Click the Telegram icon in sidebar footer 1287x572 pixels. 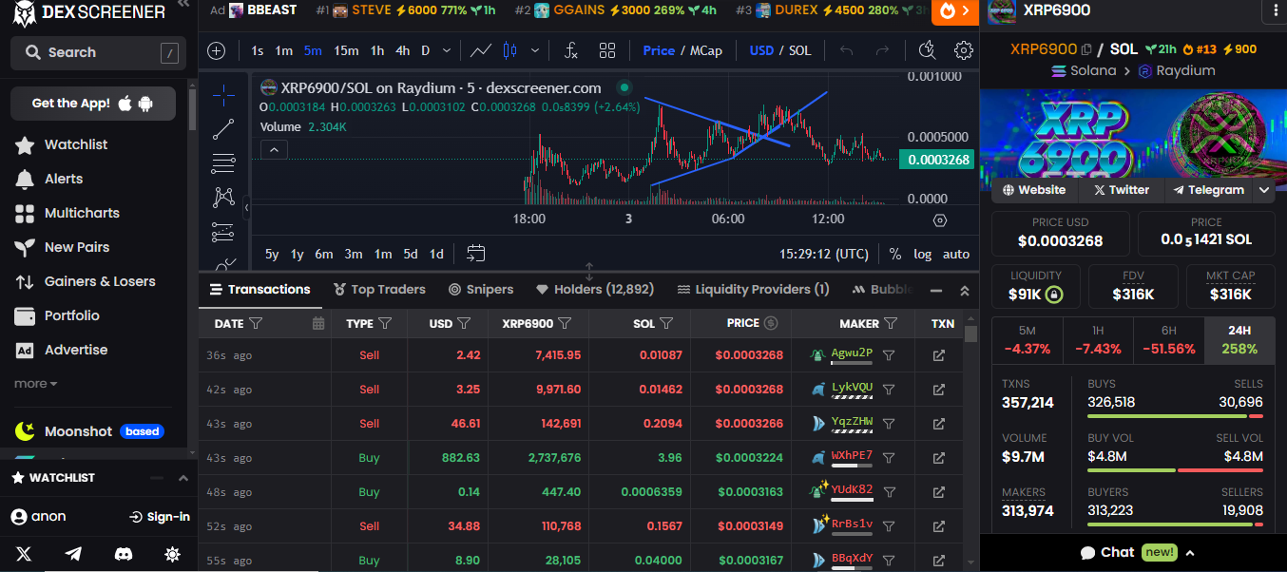(73, 554)
